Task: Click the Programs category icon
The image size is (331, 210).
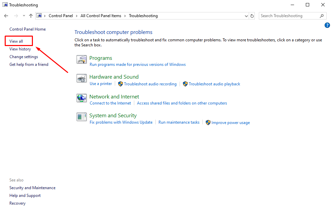Action: point(82,59)
